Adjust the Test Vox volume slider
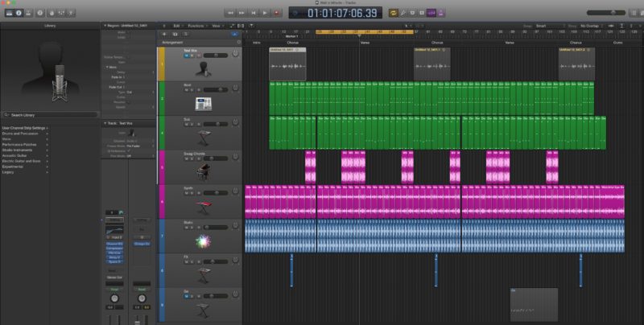The width and height of the screenshot is (644, 325). click(x=216, y=56)
